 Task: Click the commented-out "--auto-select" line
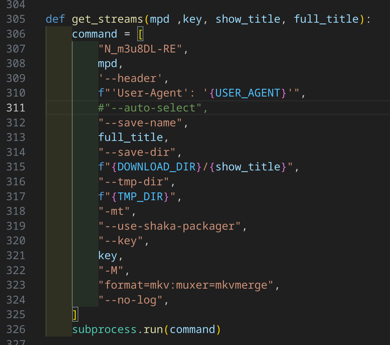(153, 108)
